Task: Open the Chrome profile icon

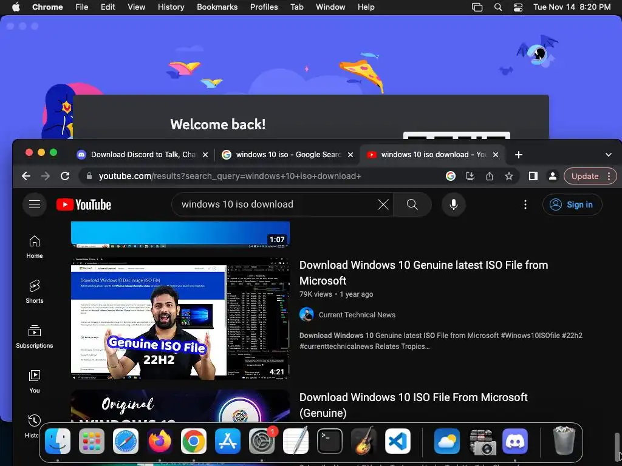Action: 553,176
